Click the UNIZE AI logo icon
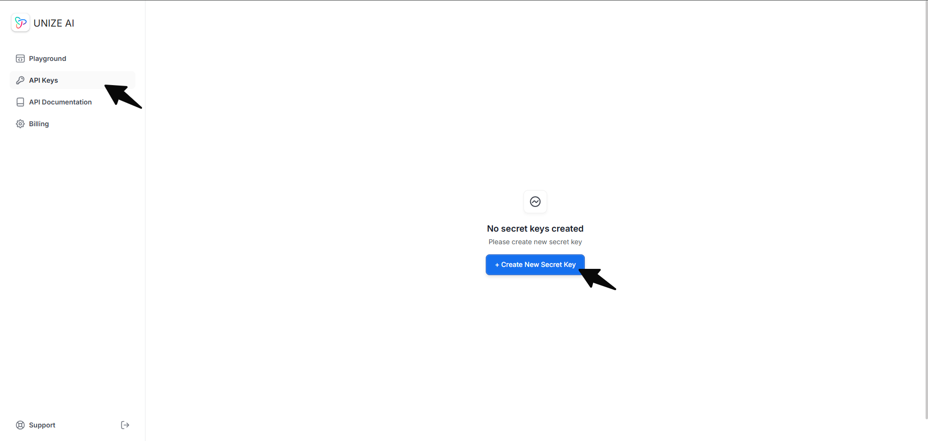This screenshot has height=441, width=928. pyautogui.click(x=20, y=23)
